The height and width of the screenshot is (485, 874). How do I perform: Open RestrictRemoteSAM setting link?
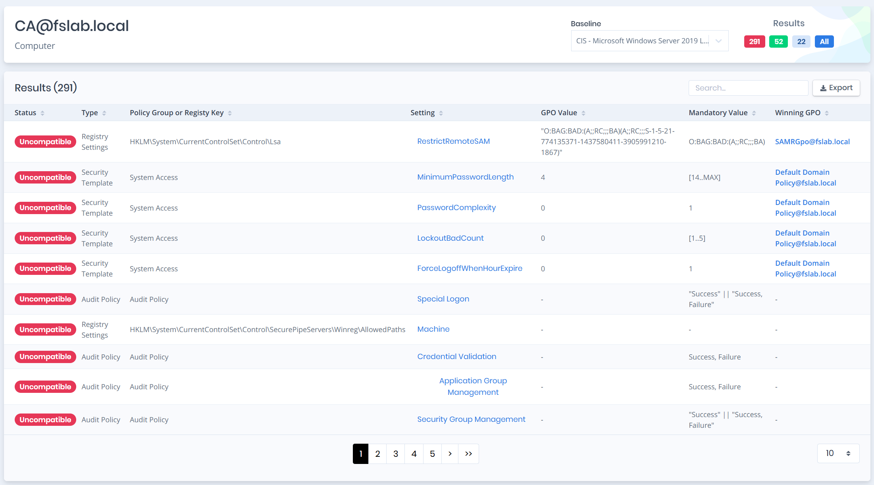click(453, 141)
